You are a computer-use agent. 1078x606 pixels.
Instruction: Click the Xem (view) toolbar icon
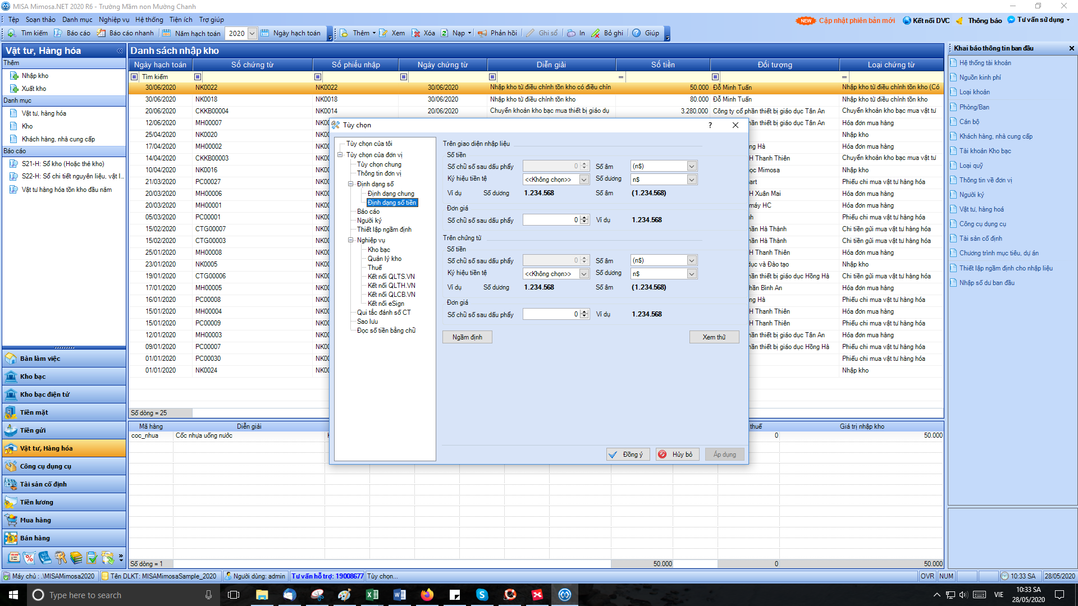point(383,33)
